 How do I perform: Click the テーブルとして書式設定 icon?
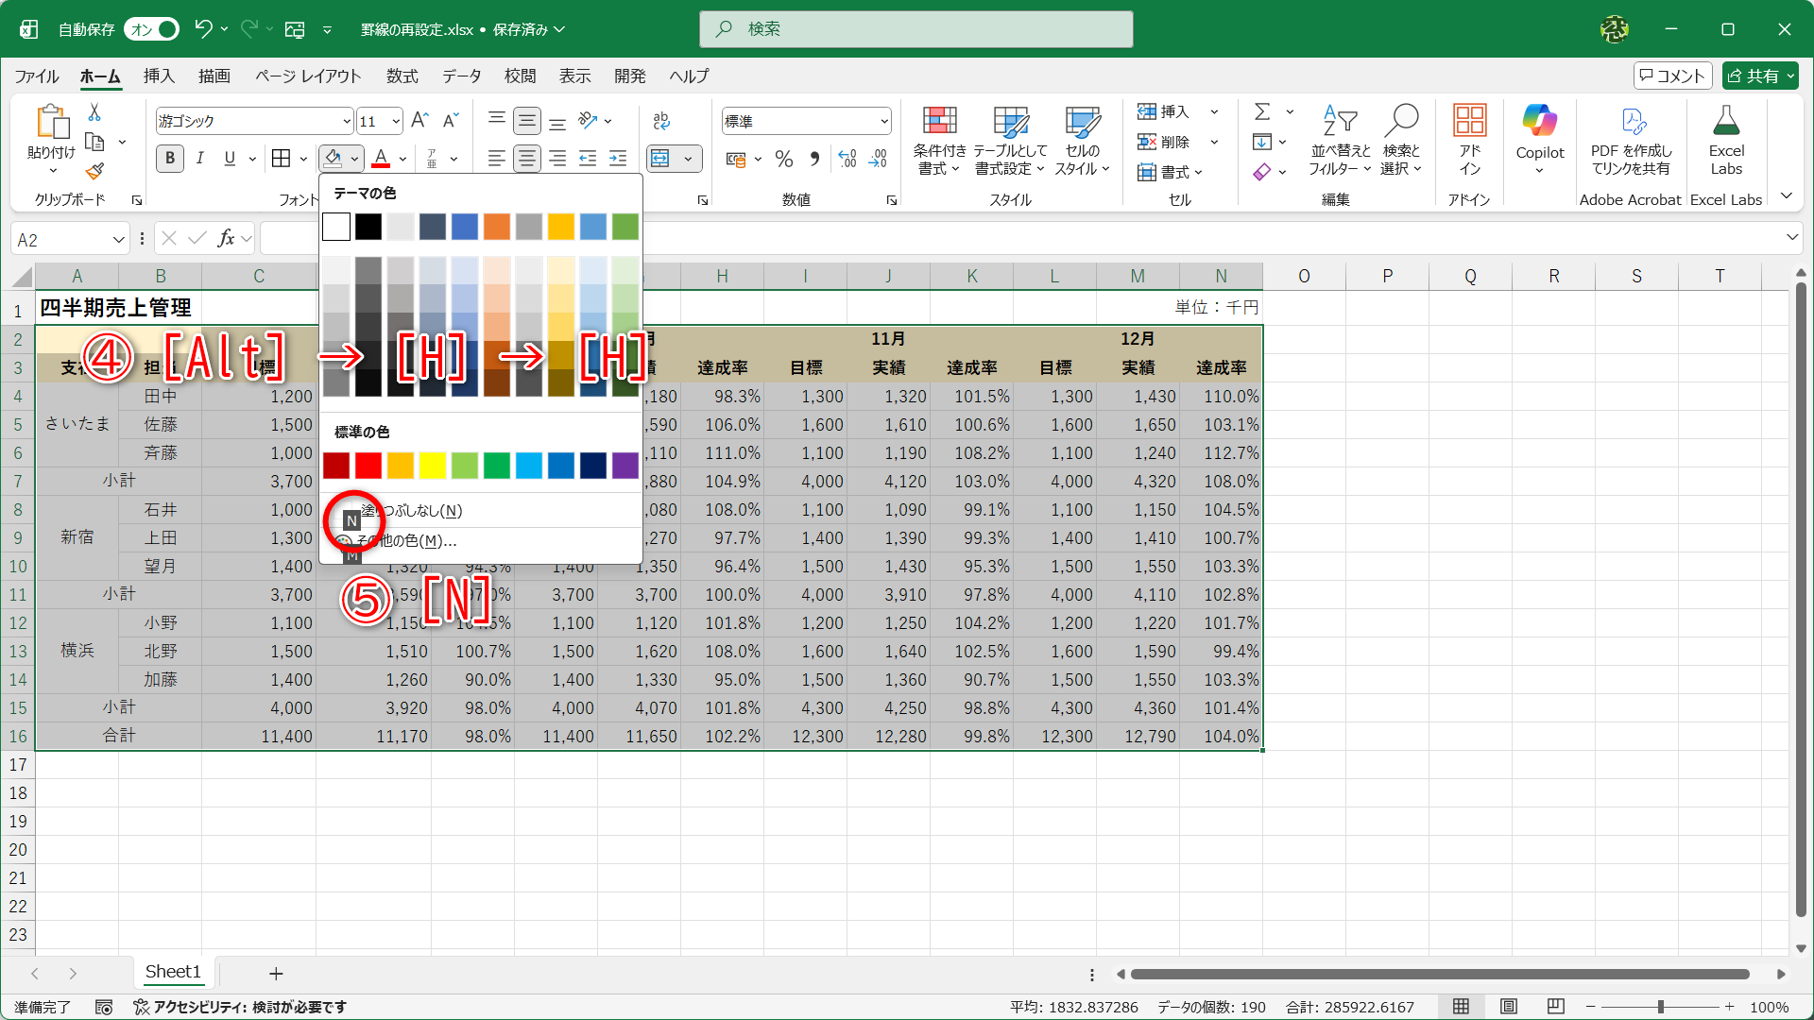coord(1010,140)
